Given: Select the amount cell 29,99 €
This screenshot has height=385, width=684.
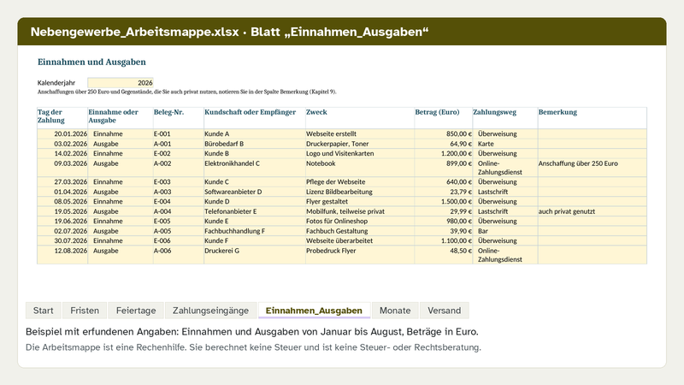Looking at the screenshot, I should click(443, 211).
